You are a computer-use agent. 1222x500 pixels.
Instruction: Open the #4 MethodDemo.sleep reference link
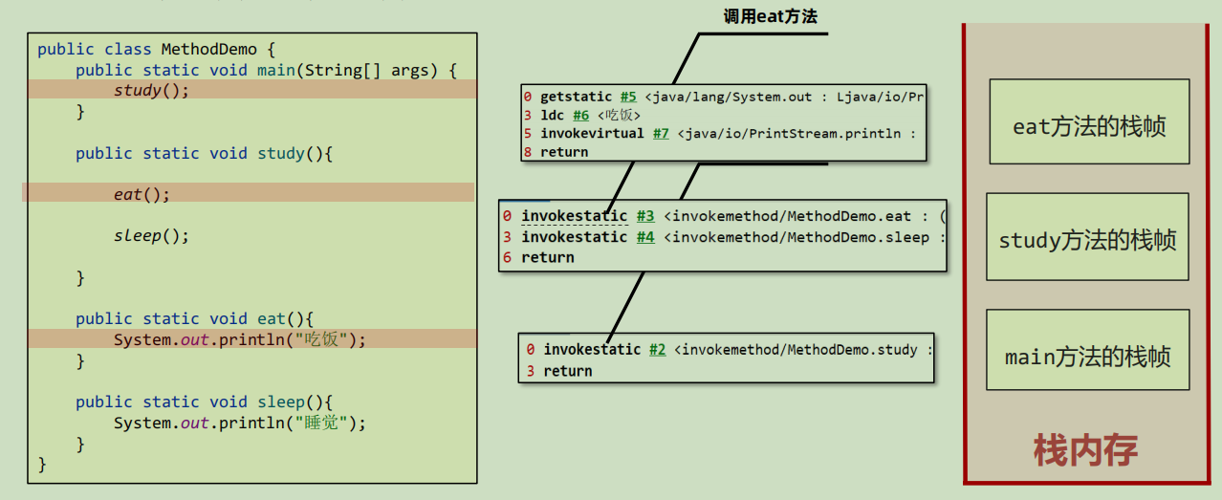(x=645, y=237)
